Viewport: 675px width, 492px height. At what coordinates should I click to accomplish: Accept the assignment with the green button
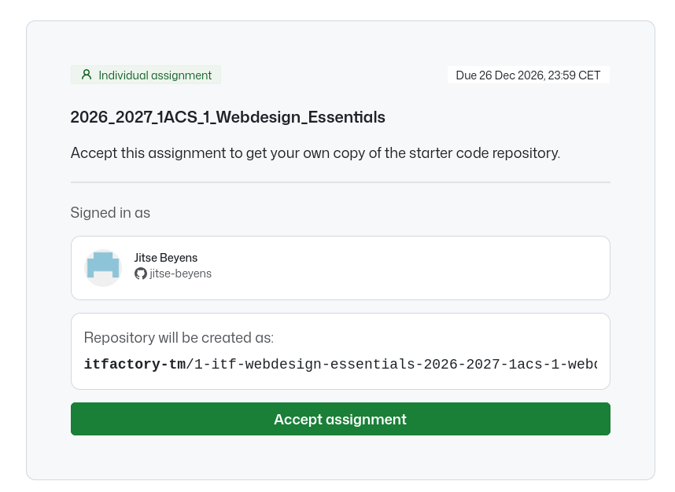pos(341,419)
